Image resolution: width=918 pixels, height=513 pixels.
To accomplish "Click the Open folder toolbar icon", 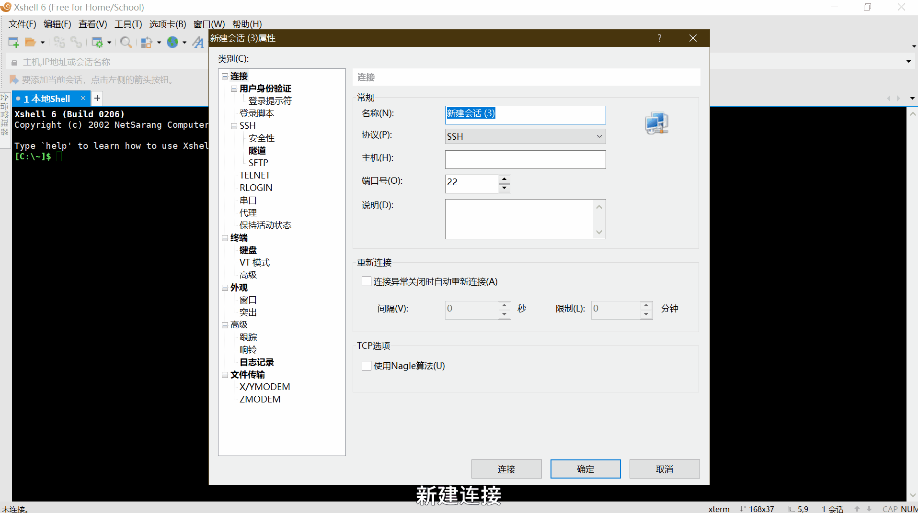I will pos(30,43).
